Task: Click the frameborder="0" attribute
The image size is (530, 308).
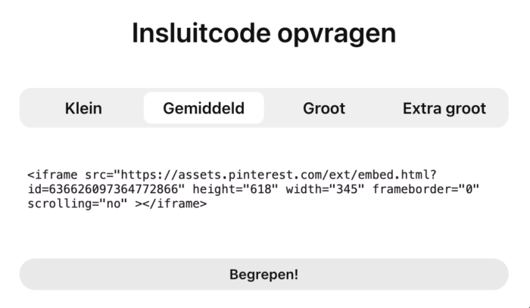Action: pos(420,188)
